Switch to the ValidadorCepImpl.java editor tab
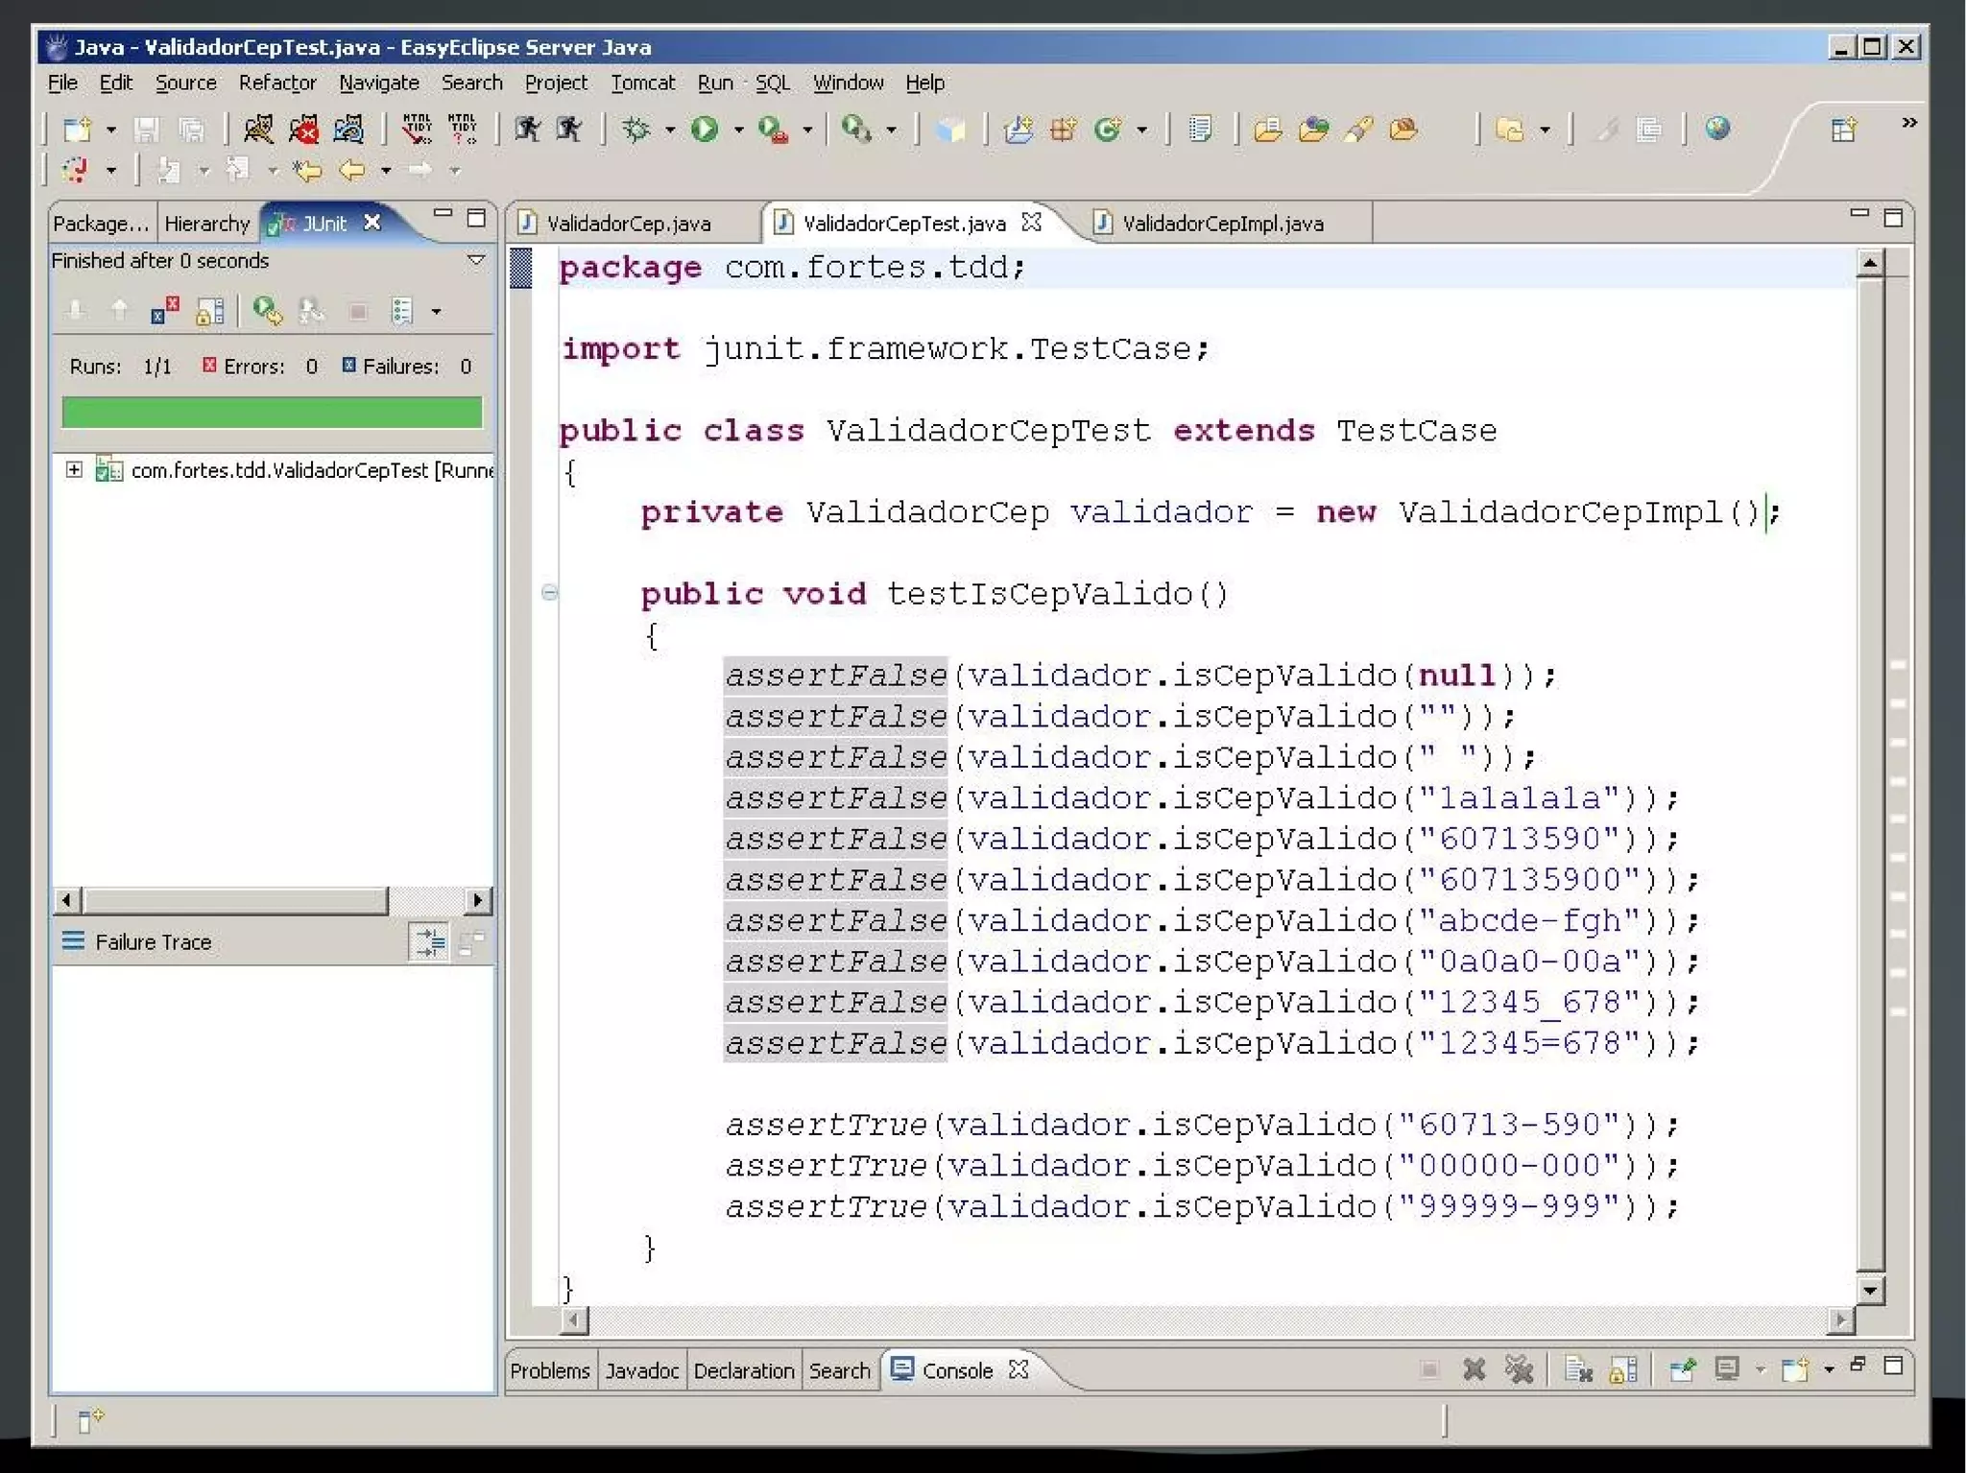Screen dimensions: 1966x1473 [x=1221, y=224]
